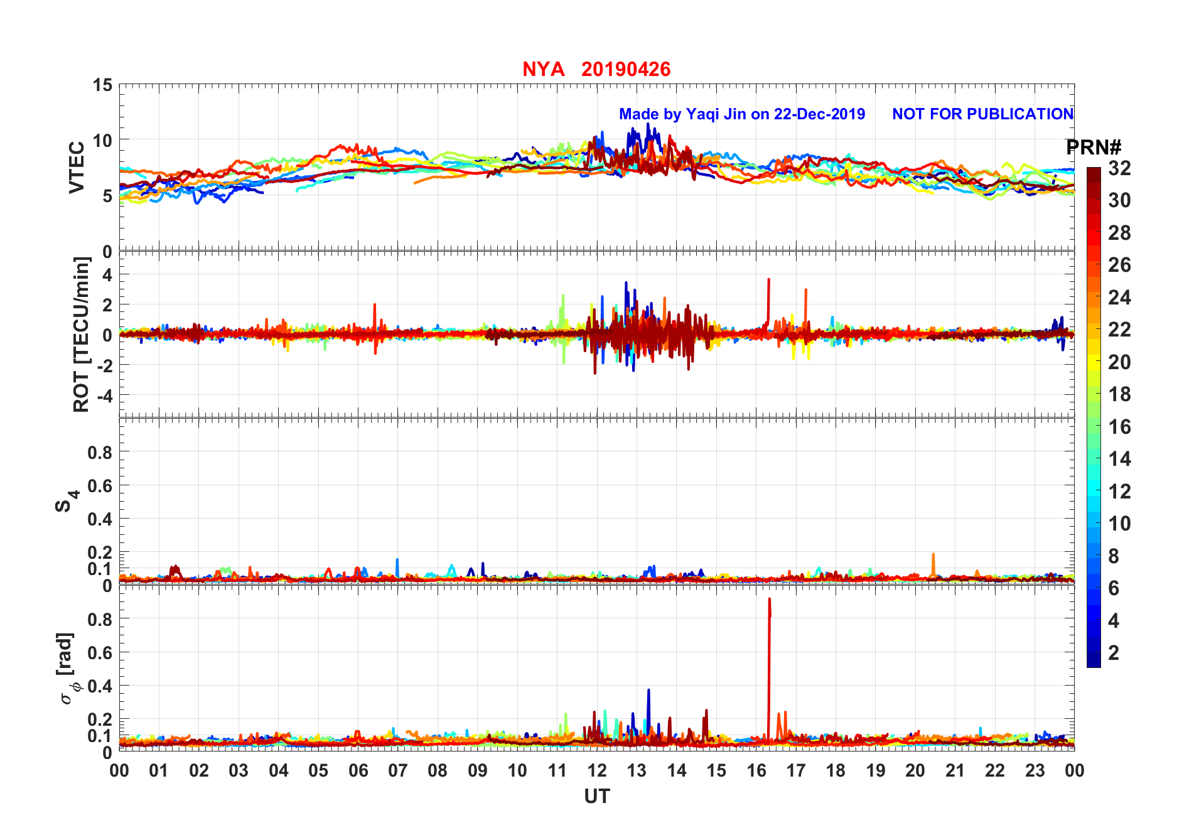Select S4 panel tick "0.1"
Viewport: 1194px width, 835px height.
pos(100,569)
